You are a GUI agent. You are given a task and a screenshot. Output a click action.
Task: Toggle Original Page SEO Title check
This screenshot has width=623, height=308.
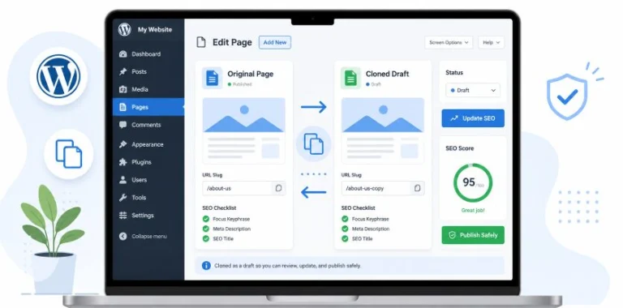(x=206, y=238)
